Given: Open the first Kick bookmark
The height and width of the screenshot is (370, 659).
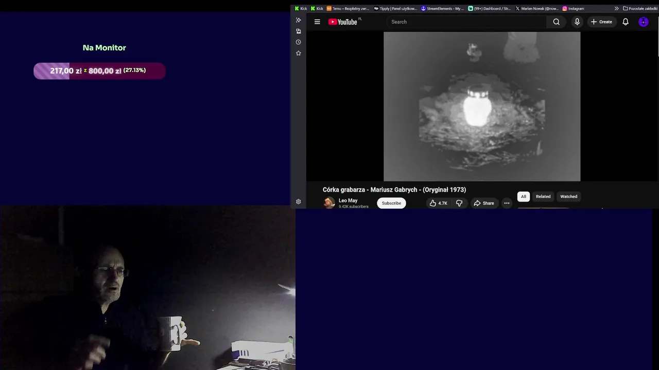Looking at the screenshot, I should [301, 8].
